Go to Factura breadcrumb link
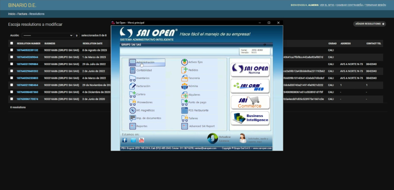394x190 pixels. pos(22,14)
